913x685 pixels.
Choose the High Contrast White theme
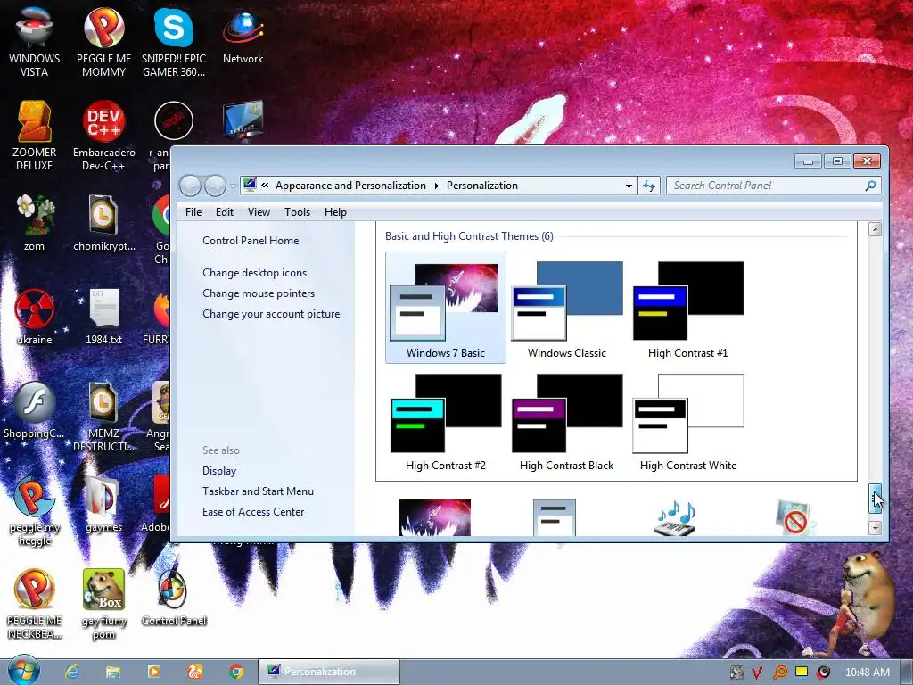687,422
